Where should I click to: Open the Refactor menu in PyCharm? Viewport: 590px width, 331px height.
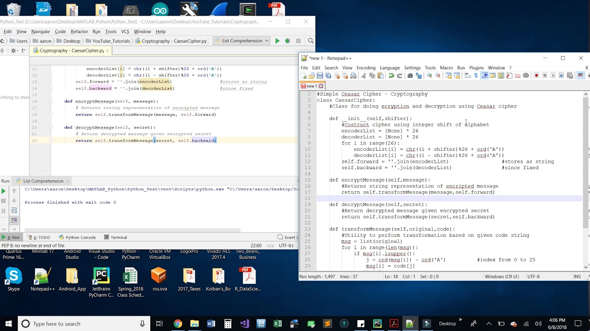pyautogui.click(x=79, y=32)
